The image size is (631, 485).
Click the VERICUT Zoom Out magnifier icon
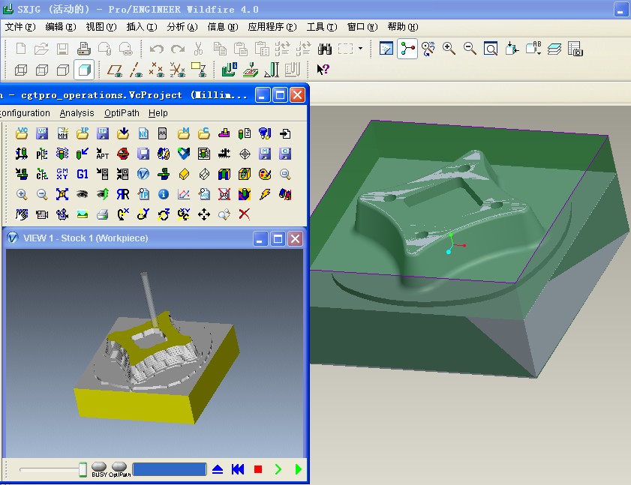click(42, 194)
